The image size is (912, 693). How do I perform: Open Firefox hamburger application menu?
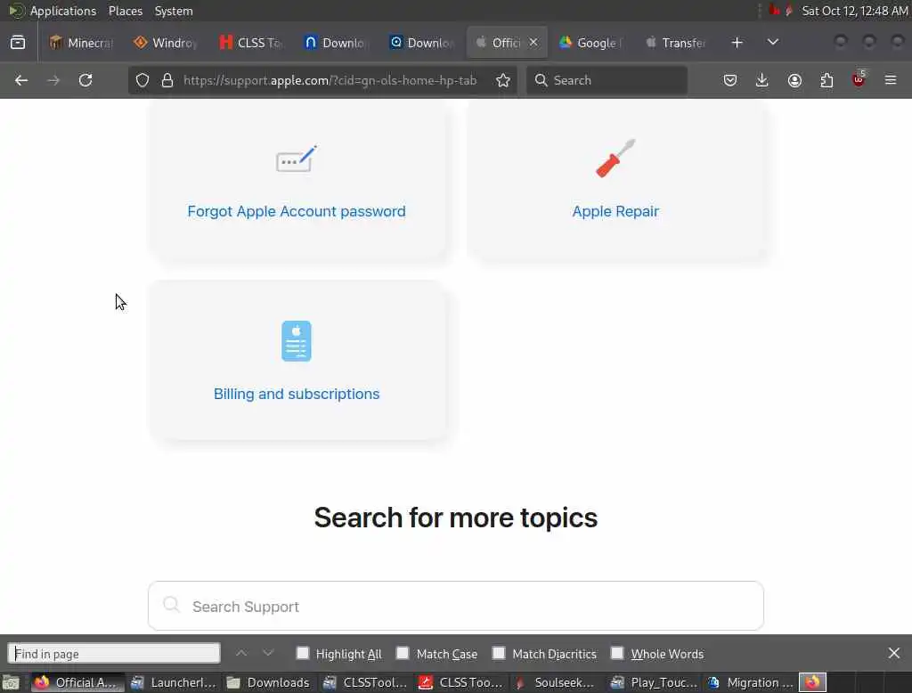[891, 80]
